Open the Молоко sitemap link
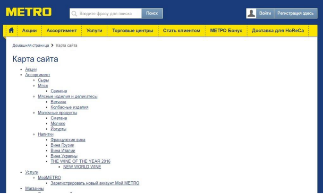Screen dimensions: 323x194 click(58, 123)
